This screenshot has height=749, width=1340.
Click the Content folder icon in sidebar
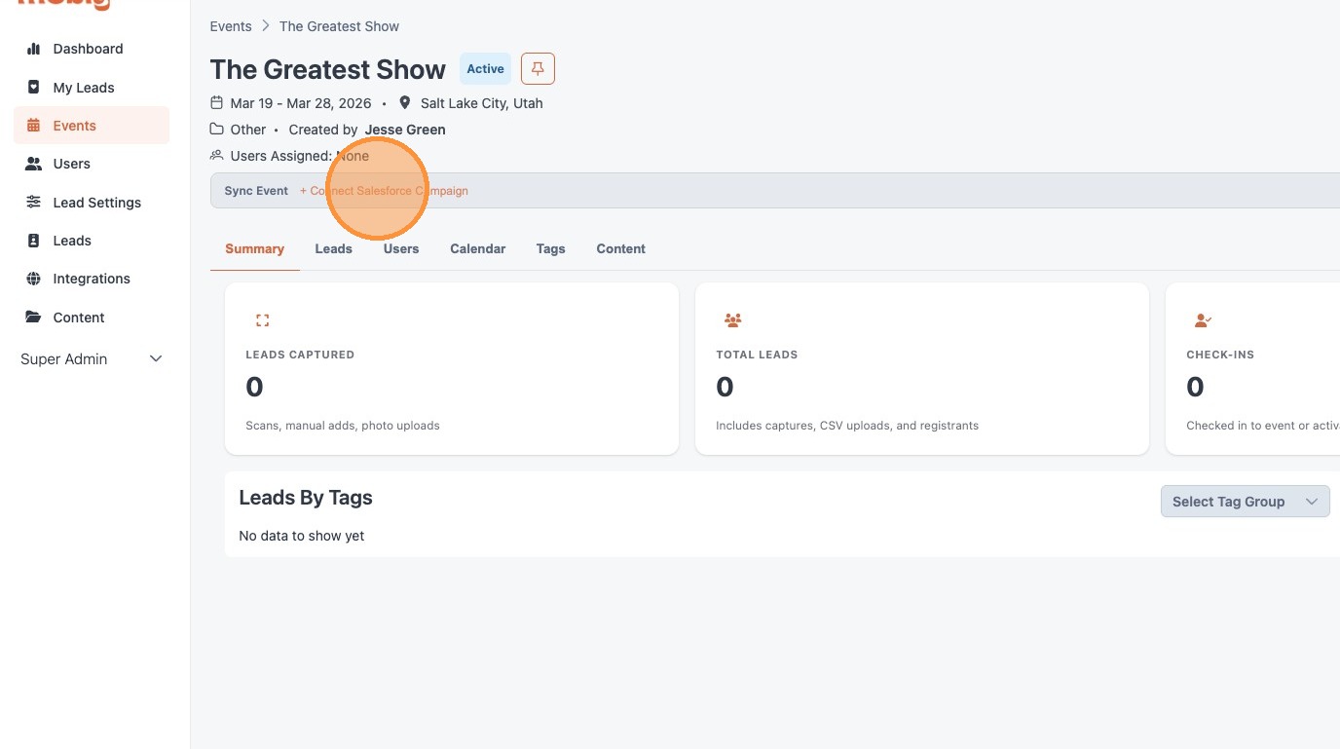click(34, 318)
